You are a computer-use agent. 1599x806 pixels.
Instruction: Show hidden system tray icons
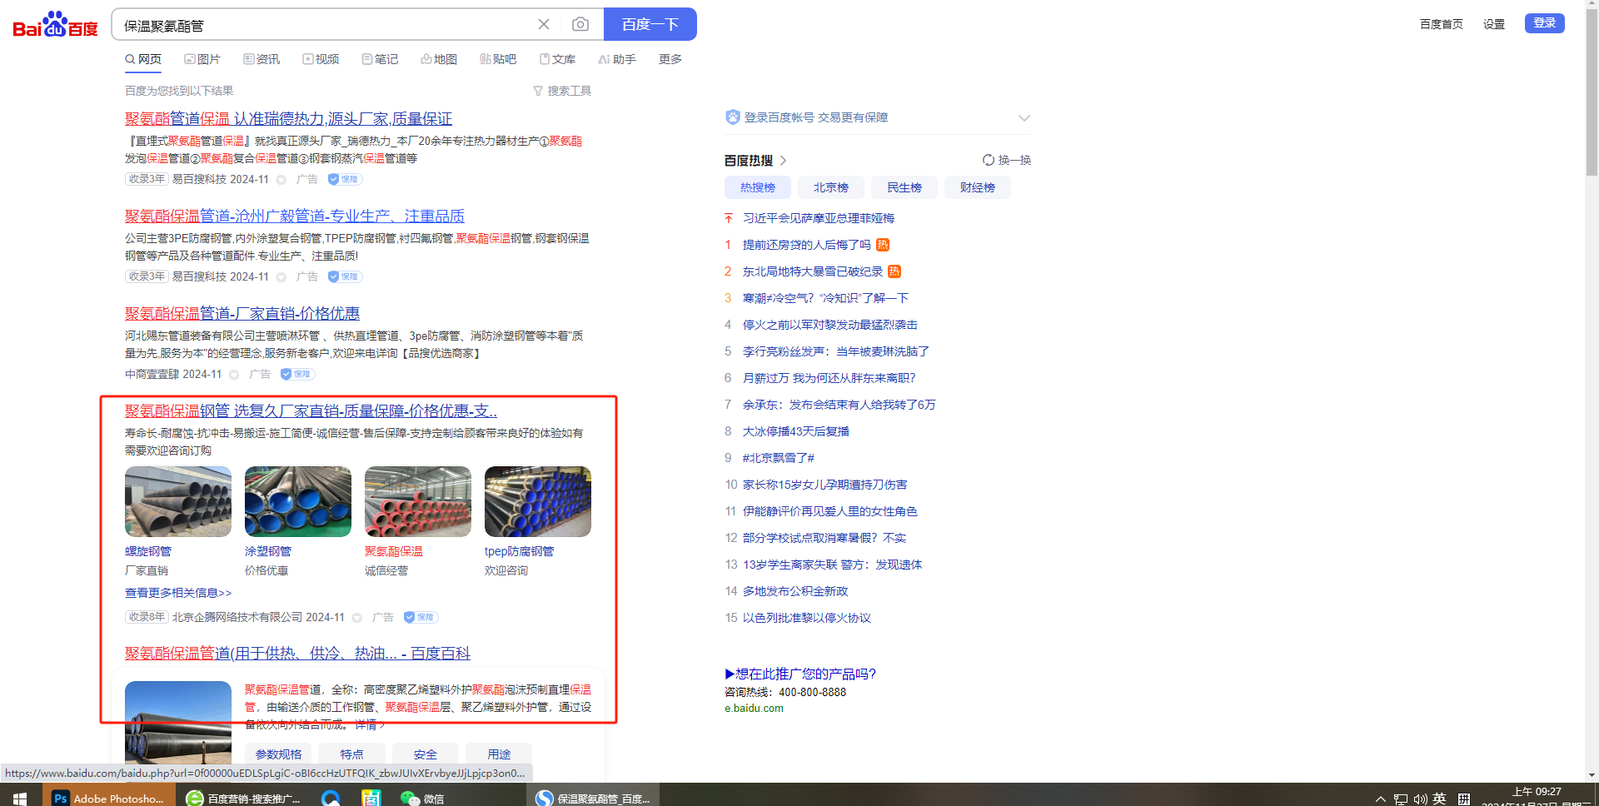point(1381,799)
